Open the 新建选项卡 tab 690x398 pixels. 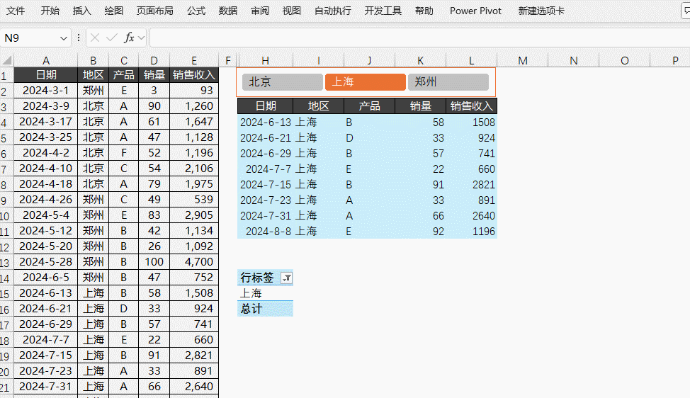tap(541, 11)
